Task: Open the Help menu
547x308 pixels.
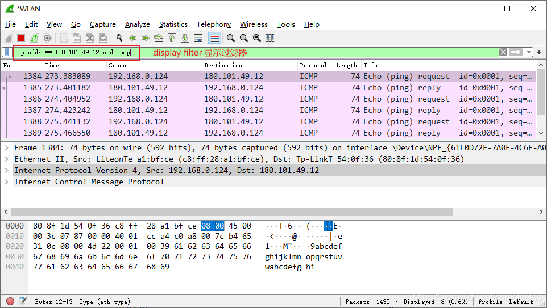Action: point(312,24)
